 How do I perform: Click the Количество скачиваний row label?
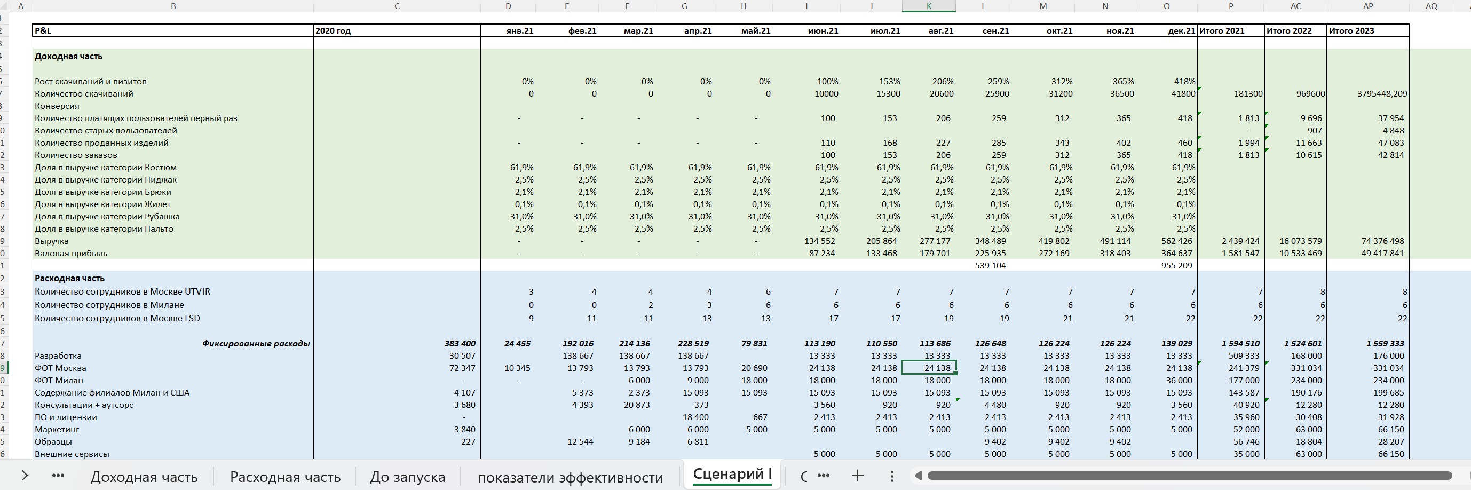(84, 93)
